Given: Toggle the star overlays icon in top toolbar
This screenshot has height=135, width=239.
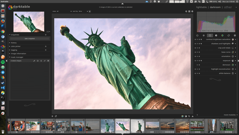Looking at the screenshot, I should point(189,11).
